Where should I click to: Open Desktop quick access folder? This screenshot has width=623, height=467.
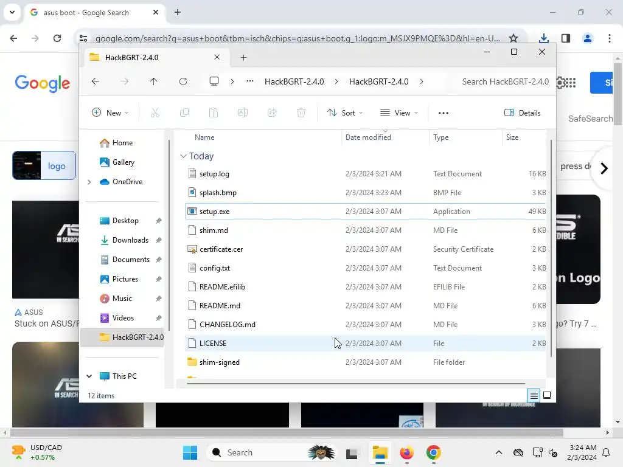click(x=125, y=220)
